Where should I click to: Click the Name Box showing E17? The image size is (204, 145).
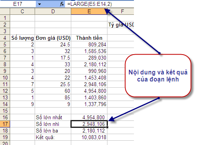click(x=18, y=4)
